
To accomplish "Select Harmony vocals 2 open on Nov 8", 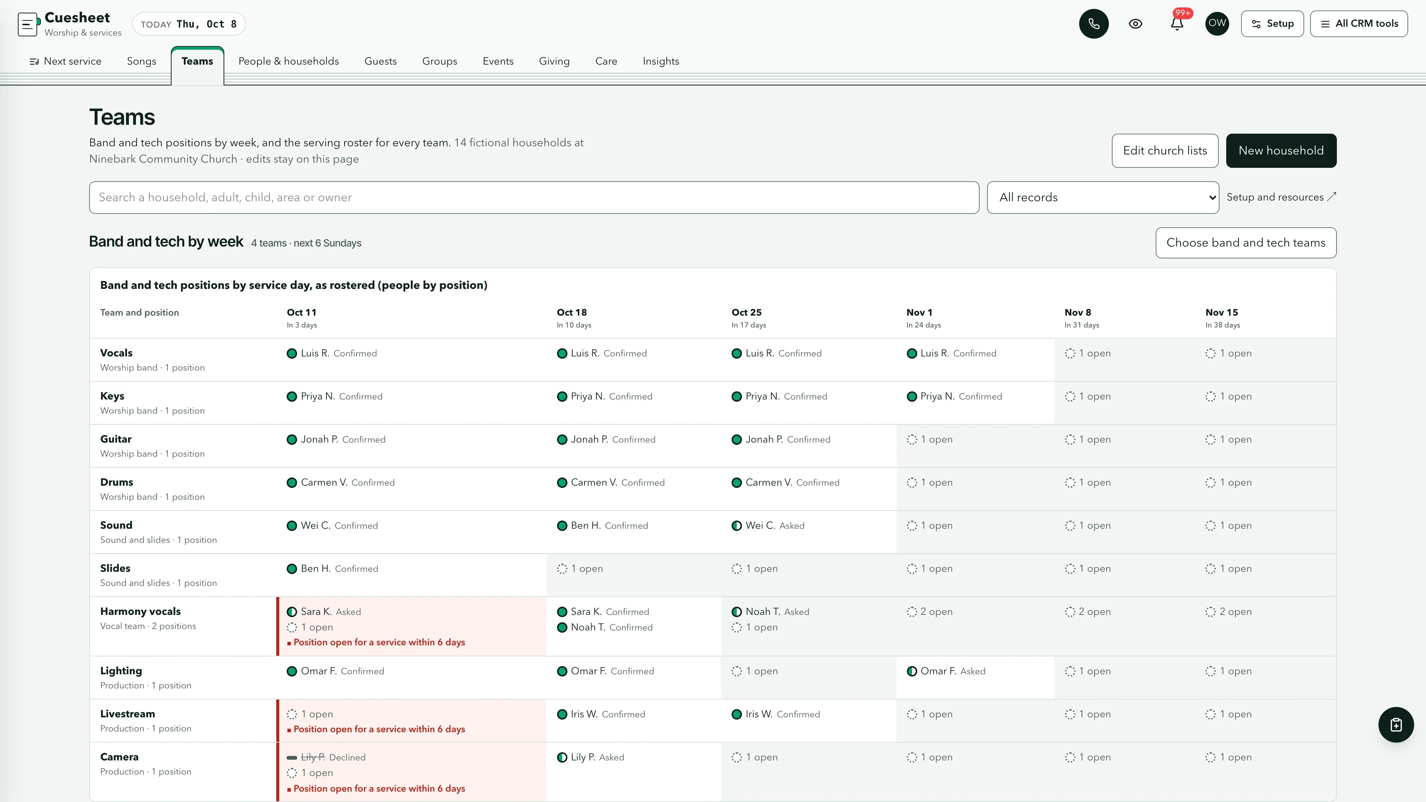I will (1087, 612).
